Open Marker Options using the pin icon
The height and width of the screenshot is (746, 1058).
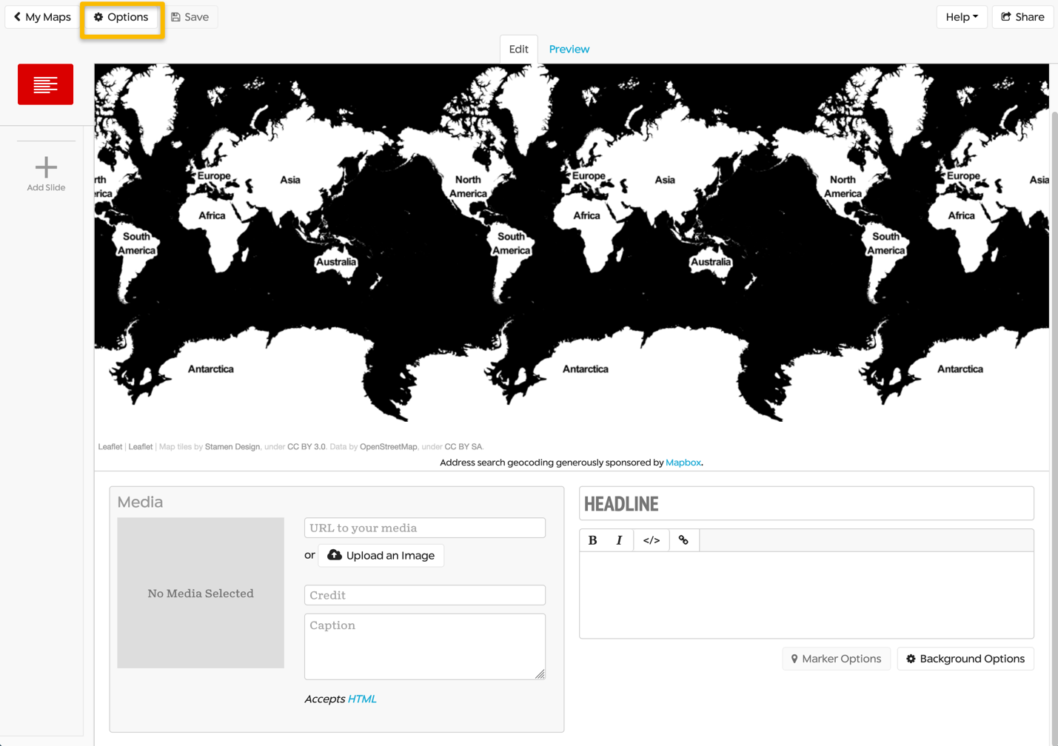[x=835, y=658]
